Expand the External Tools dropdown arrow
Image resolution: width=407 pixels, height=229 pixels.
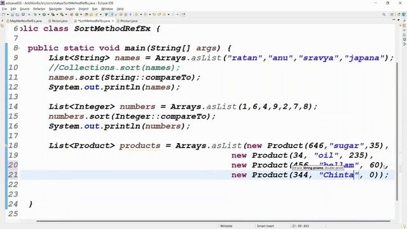pos(66,15)
